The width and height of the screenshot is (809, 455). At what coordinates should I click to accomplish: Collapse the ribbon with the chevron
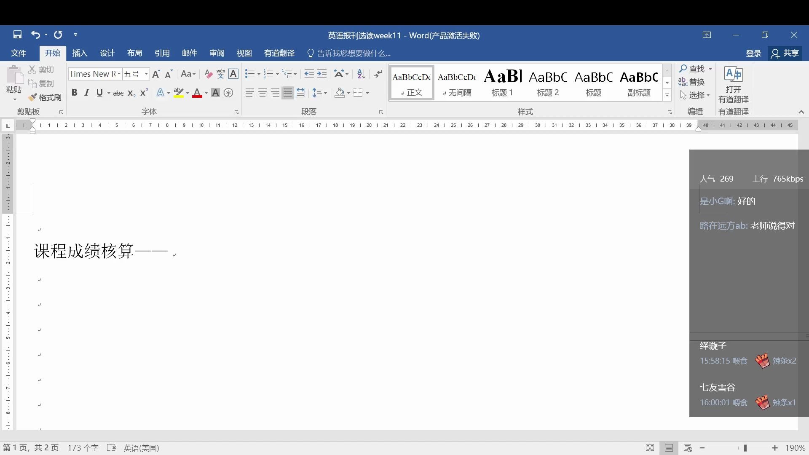click(x=801, y=112)
